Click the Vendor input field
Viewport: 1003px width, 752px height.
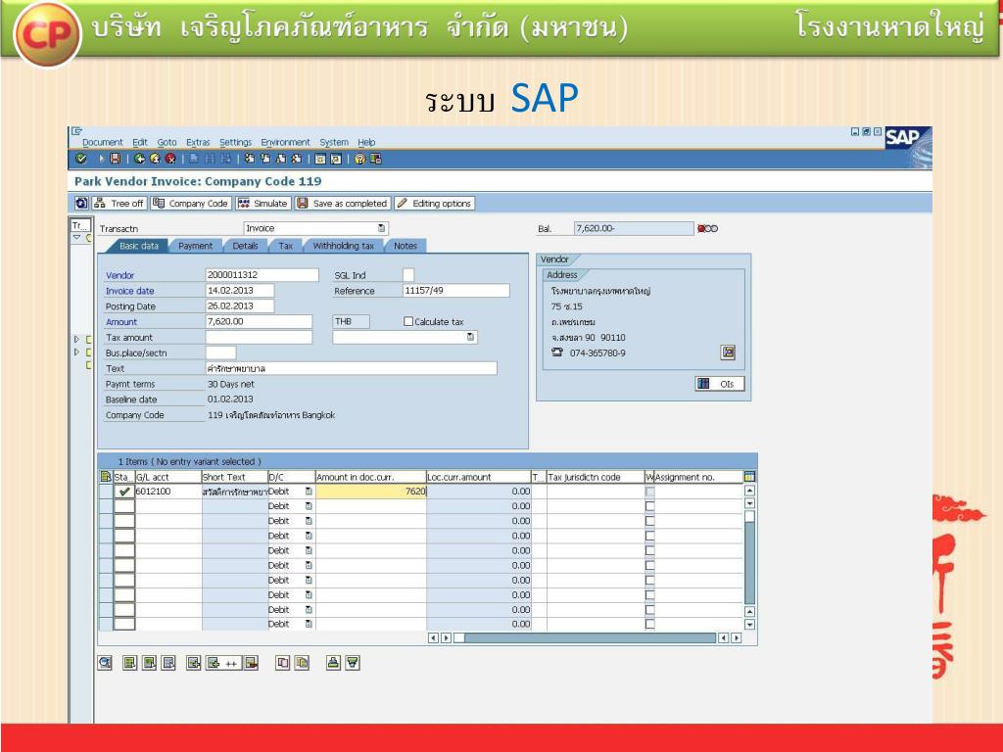coord(263,275)
